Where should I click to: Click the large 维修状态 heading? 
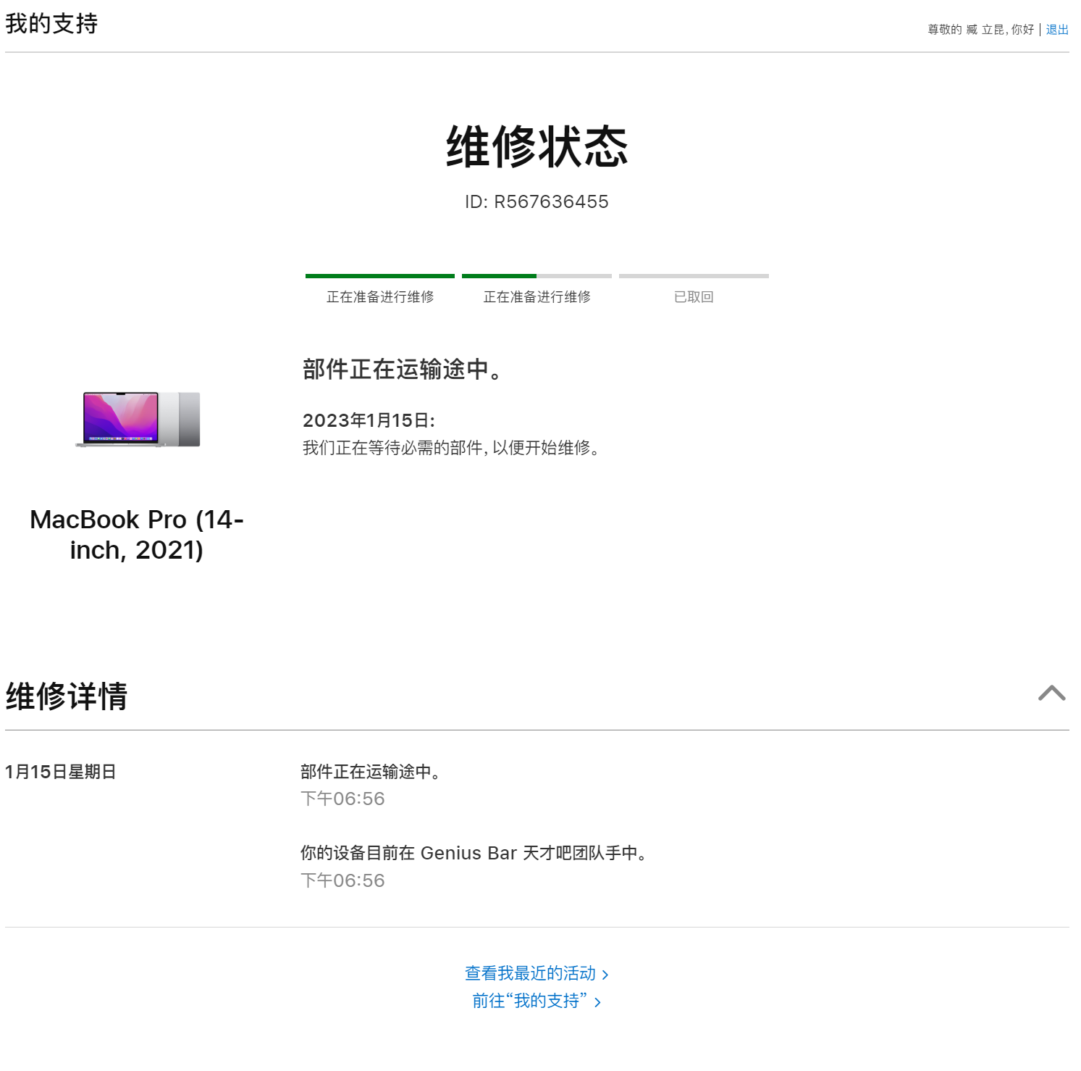point(537,146)
